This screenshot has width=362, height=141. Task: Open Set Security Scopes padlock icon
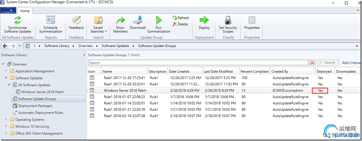click(228, 20)
